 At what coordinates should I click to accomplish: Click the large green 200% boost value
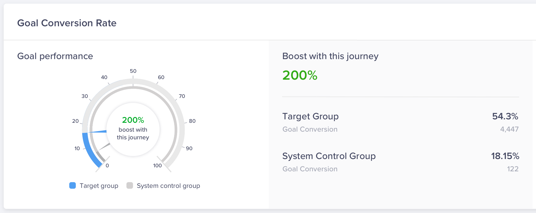tap(300, 75)
